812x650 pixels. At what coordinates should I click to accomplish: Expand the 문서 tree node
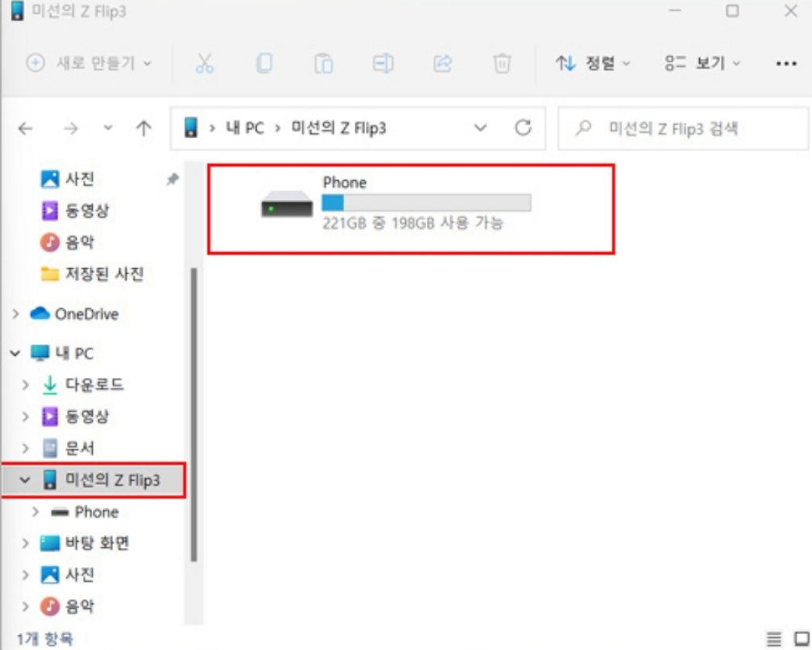pos(26,448)
